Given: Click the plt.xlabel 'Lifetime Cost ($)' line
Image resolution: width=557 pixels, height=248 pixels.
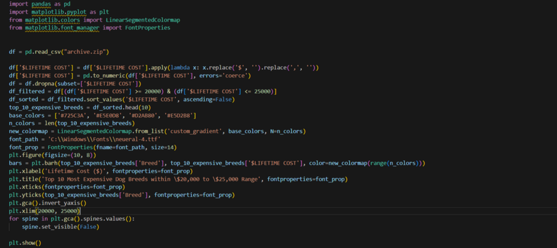Looking at the screenshot, I should pos(101,171).
